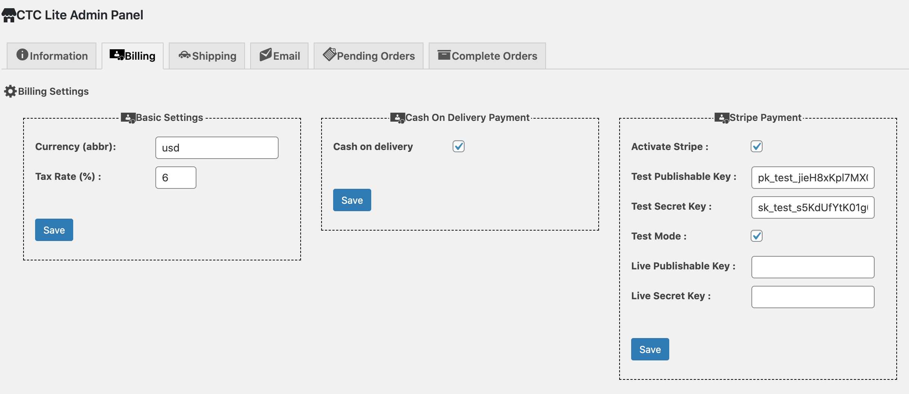This screenshot has width=909, height=394.
Task: Click the car icon on Shipping tab
Action: (x=184, y=55)
